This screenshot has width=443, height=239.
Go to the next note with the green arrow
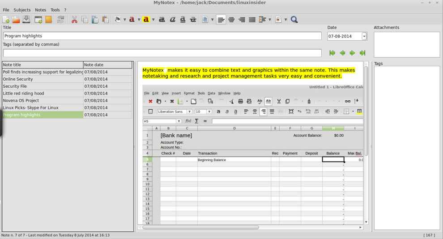click(x=352, y=53)
